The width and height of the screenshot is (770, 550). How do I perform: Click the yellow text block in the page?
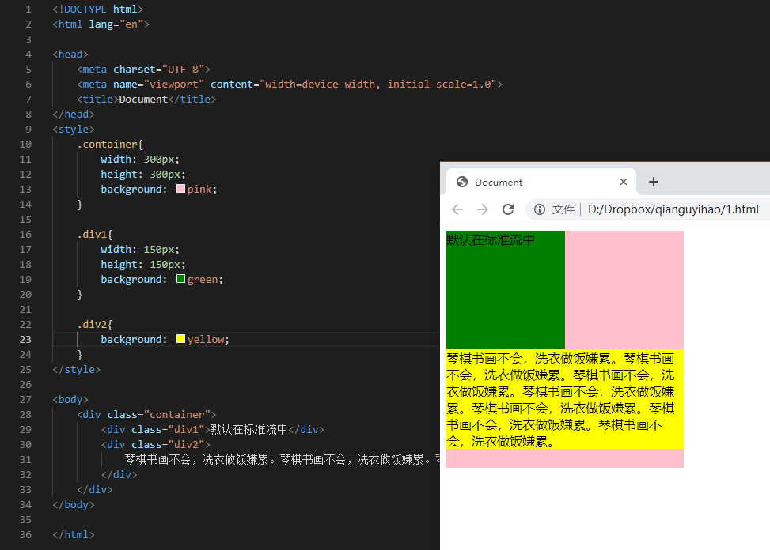tap(560, 399)
